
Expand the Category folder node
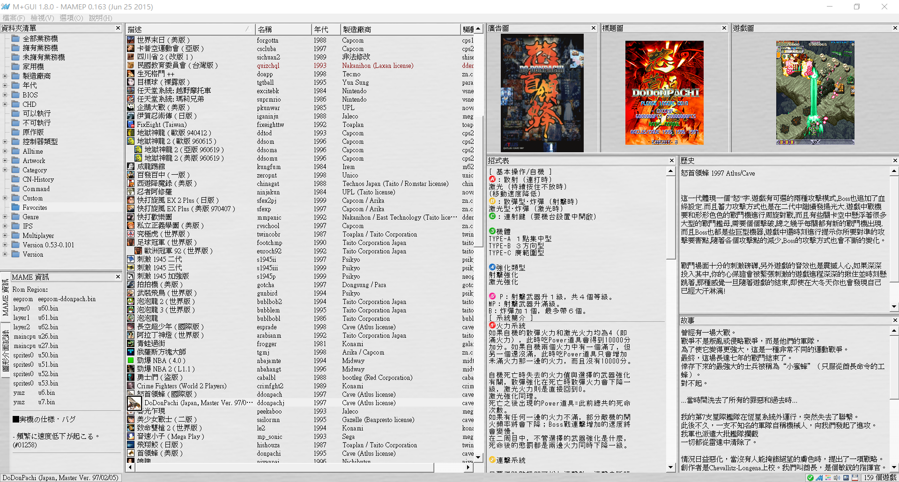coord(5,170)
